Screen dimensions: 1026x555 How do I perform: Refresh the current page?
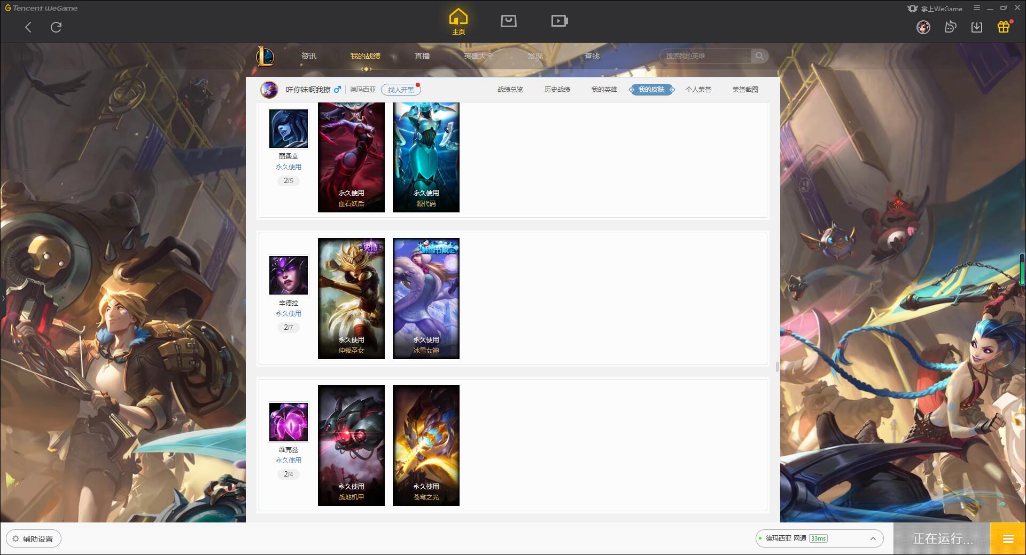click(x=56, y=27)
